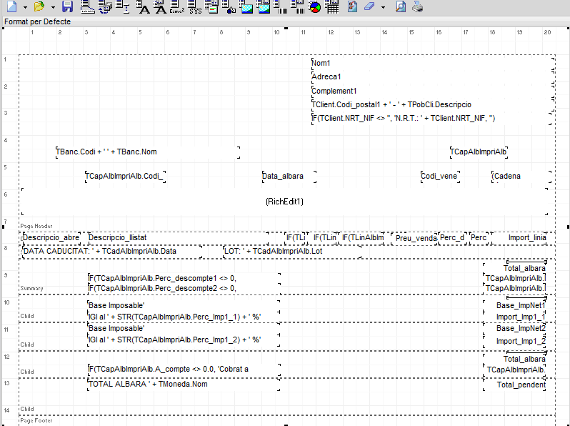The image size is (570, 426).
Task: Select the TCapAlbImpriAlb.Codi_ field
Action: (x=126, y=176)
